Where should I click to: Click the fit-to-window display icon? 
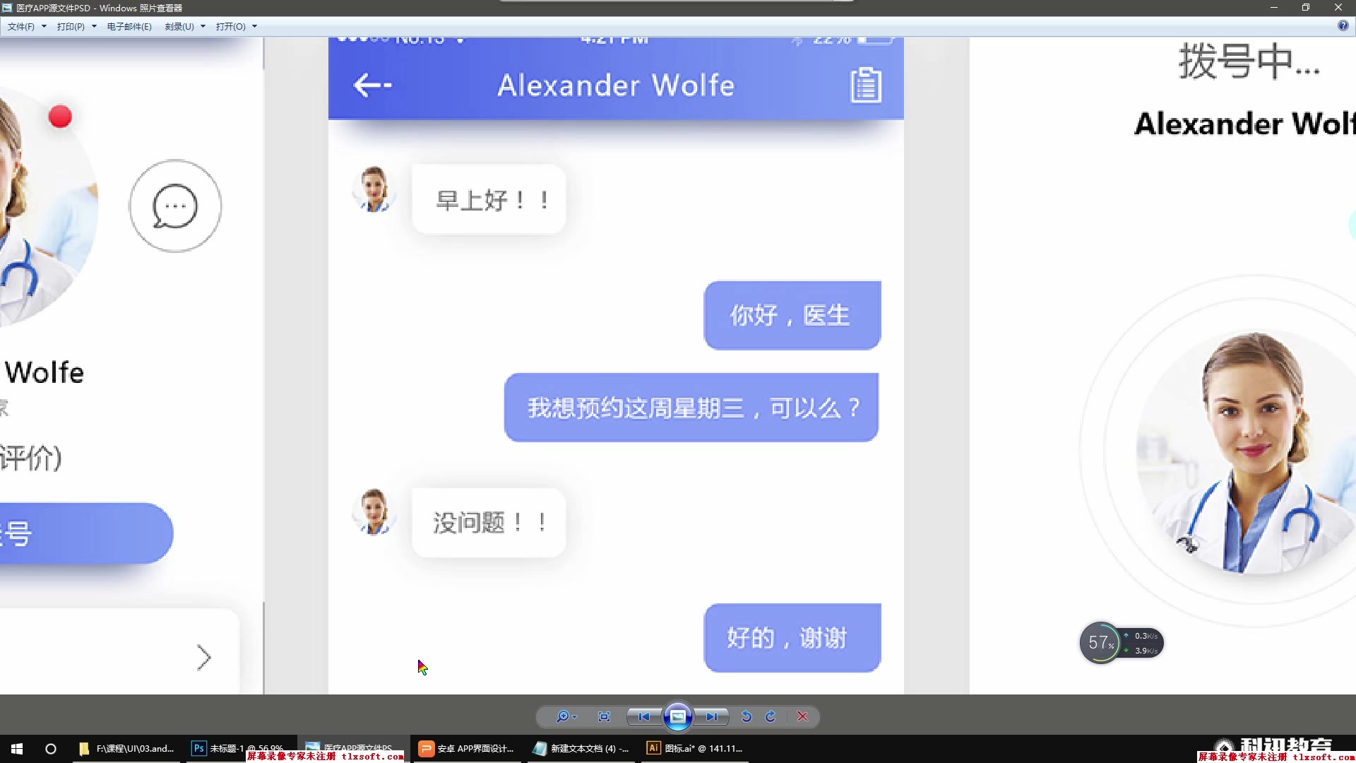point(604,716)
